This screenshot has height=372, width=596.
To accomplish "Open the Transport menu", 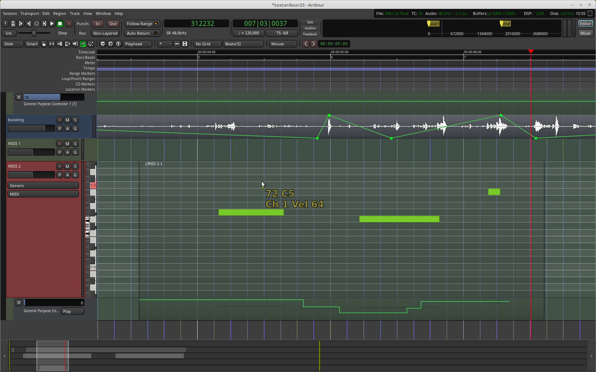I will 30,13.
